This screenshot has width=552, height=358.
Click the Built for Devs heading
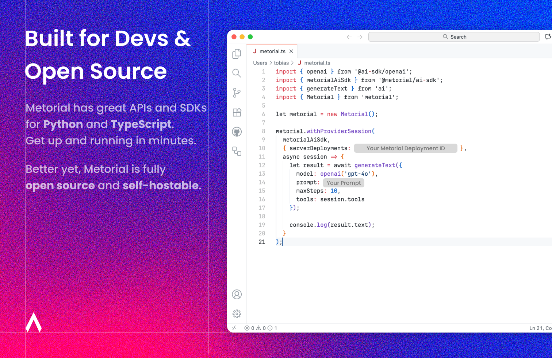click(x=108, y=39)
